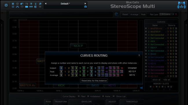Click the show all curves button

(x=156, y=80)
